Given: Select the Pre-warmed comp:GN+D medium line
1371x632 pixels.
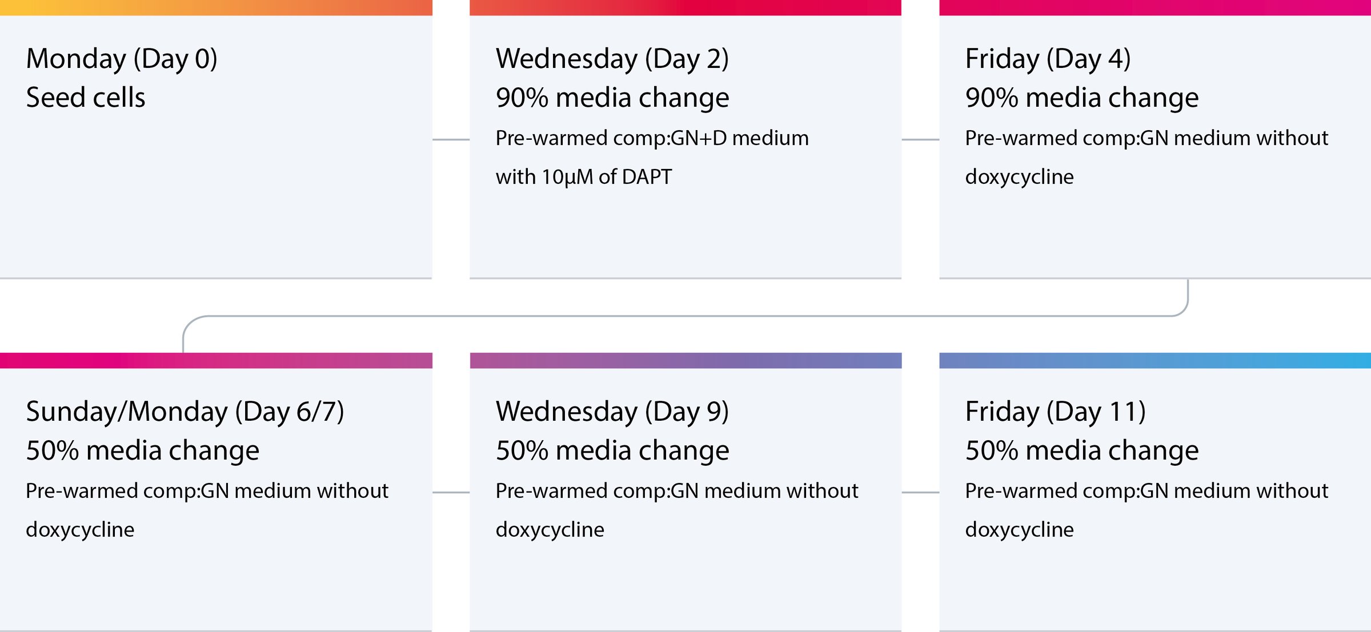Looking at the screenshot, I should (x=652, y=138).
